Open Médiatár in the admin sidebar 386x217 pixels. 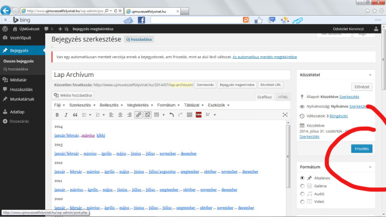(x=18, y=79)
